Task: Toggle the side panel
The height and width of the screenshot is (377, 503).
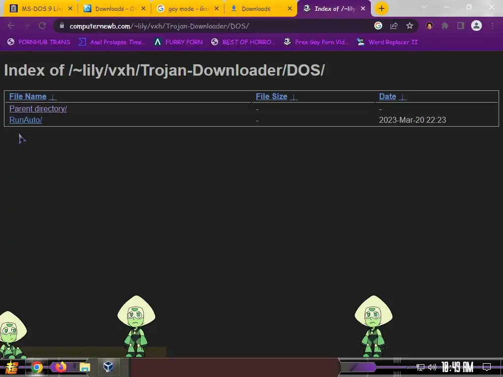Action: (461, 26)
